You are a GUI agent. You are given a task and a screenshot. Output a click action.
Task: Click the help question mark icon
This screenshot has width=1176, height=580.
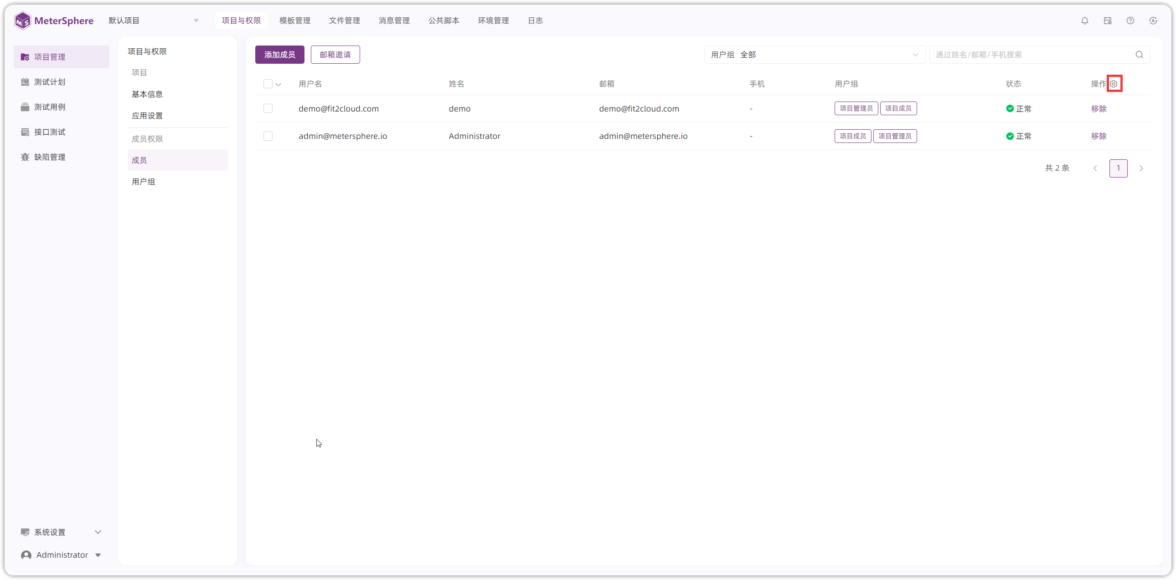pyautogui.click(x=1130, y=20)
